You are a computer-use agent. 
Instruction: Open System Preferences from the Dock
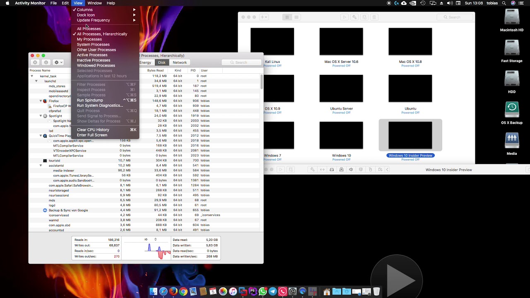293,292
